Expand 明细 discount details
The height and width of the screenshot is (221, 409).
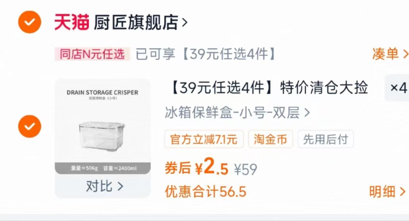click(387, 192)
